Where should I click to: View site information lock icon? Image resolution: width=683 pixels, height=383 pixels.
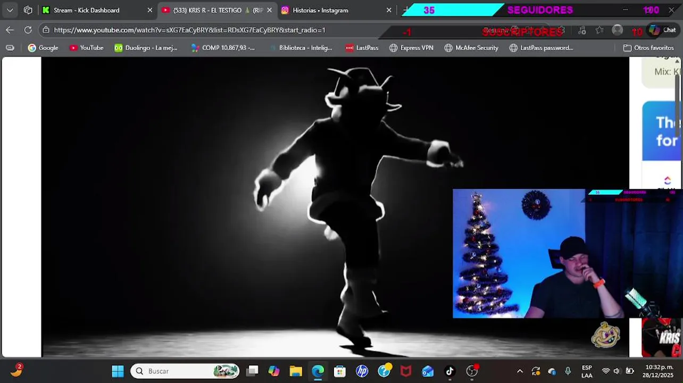(46, 30)
